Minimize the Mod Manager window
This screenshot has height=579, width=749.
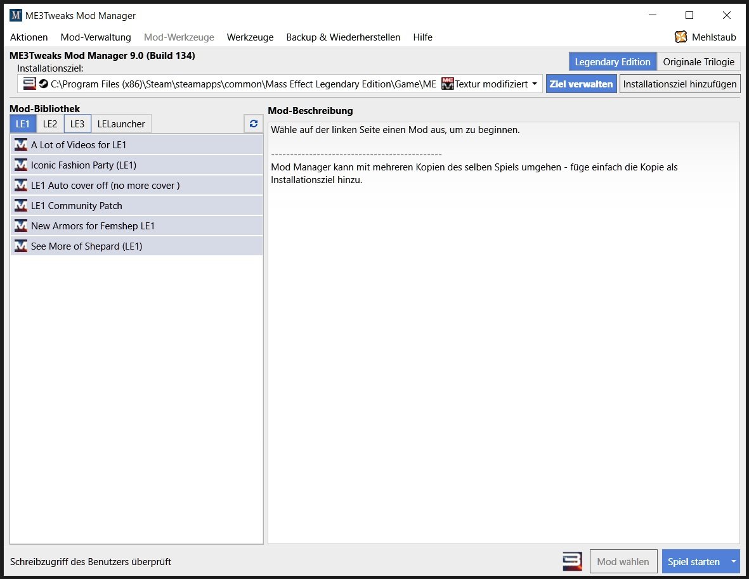click(x=653, y=15)
